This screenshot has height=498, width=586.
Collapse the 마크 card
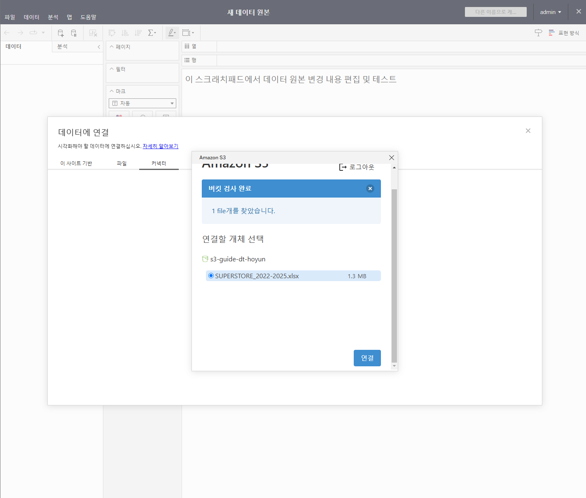tap(112, 91)
